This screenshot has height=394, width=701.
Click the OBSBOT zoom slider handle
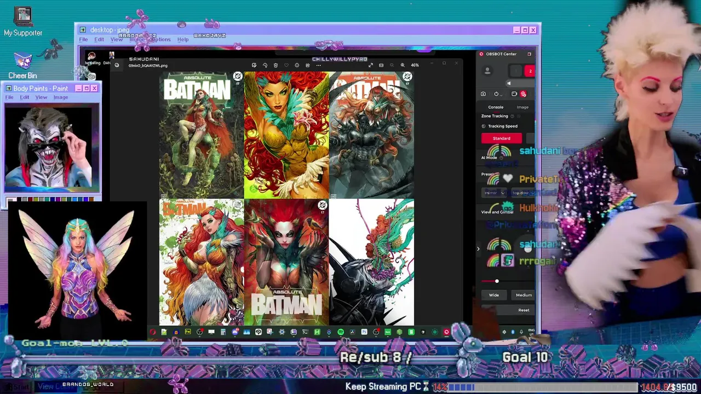[497, 281]
